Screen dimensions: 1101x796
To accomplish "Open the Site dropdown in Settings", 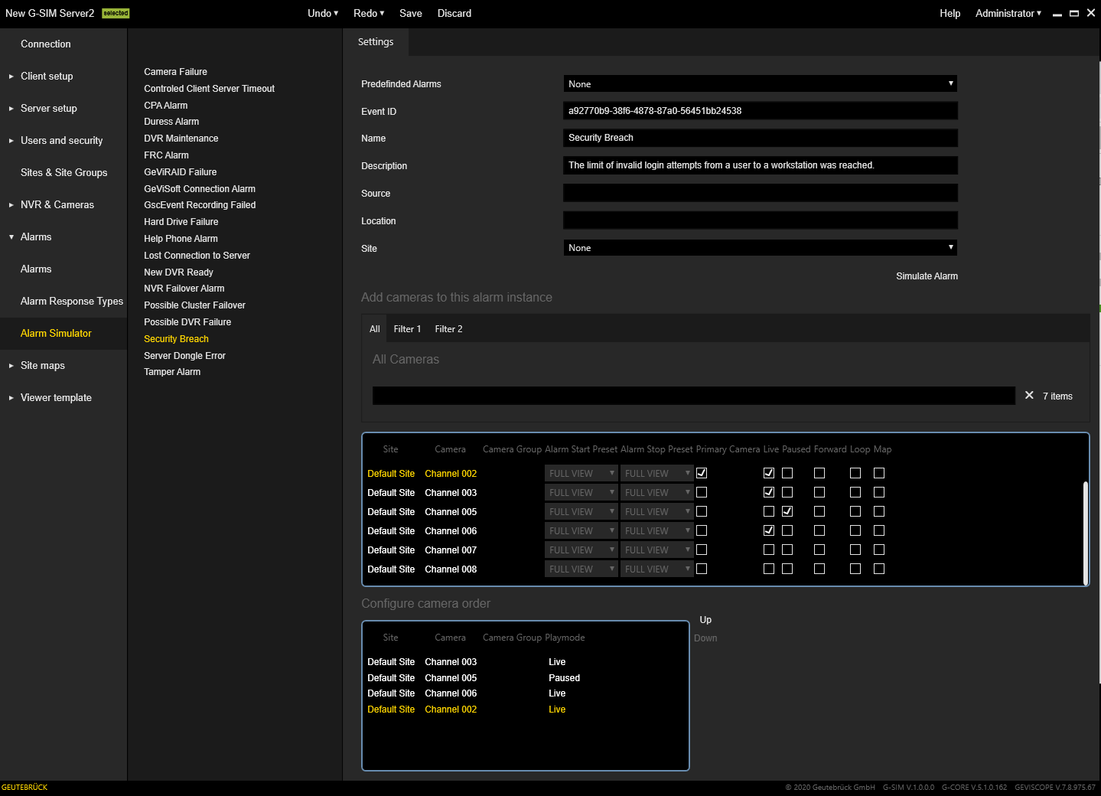I will (760, 247).
